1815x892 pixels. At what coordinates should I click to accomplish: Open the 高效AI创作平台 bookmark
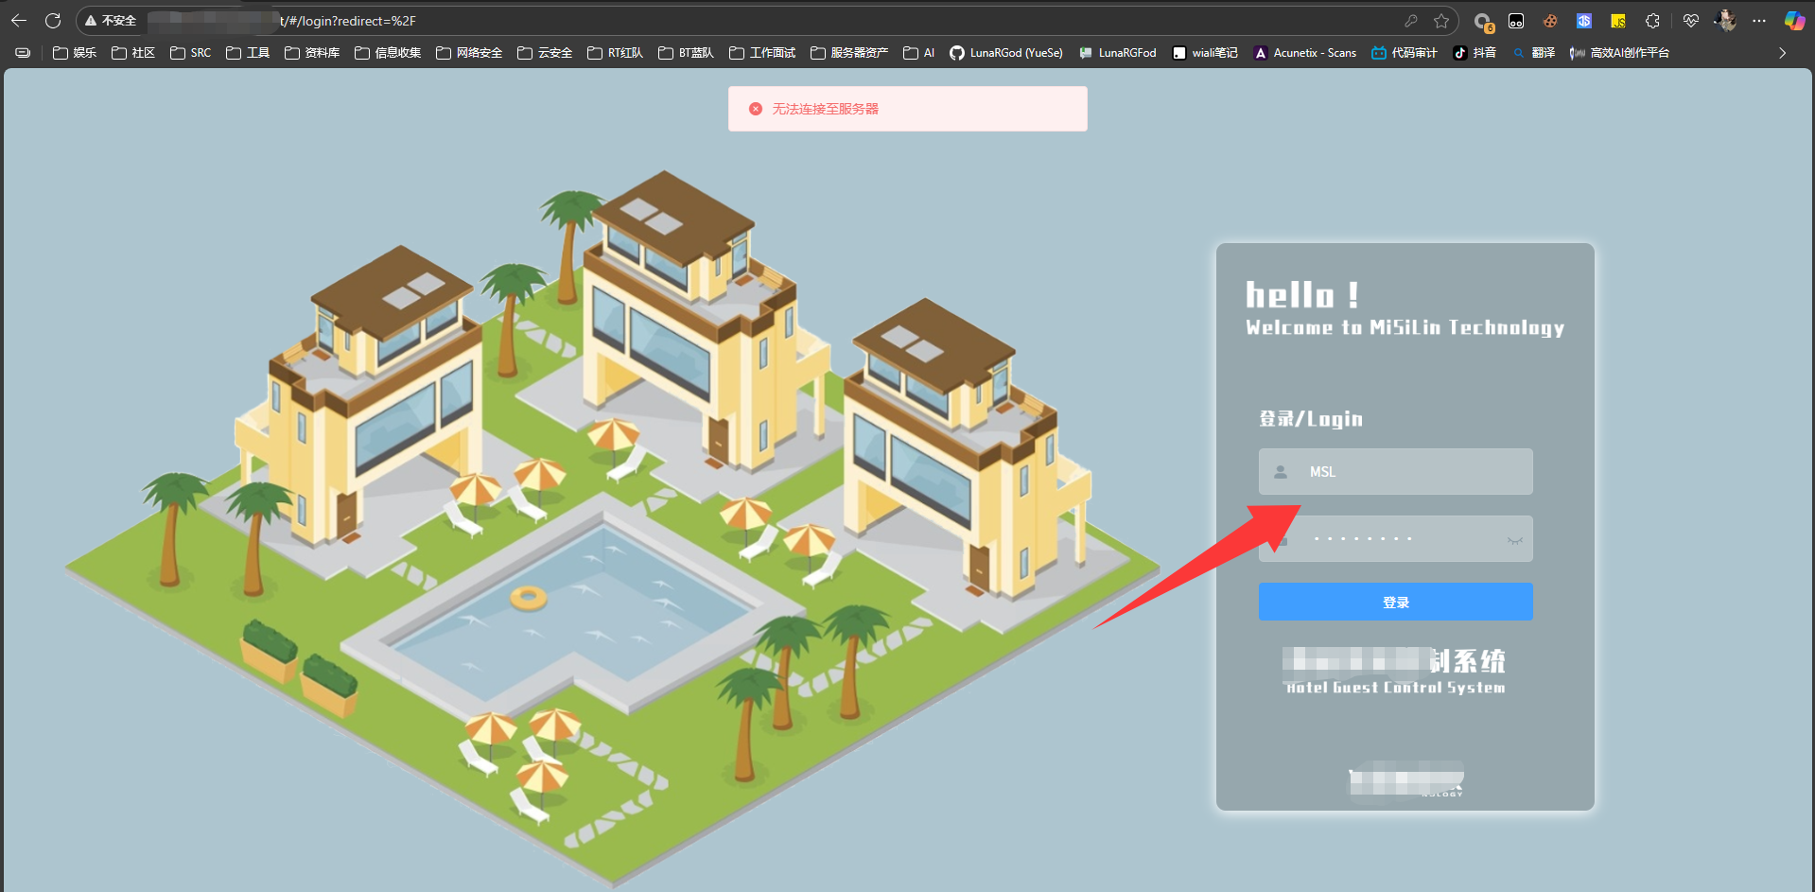point(1619,53)
